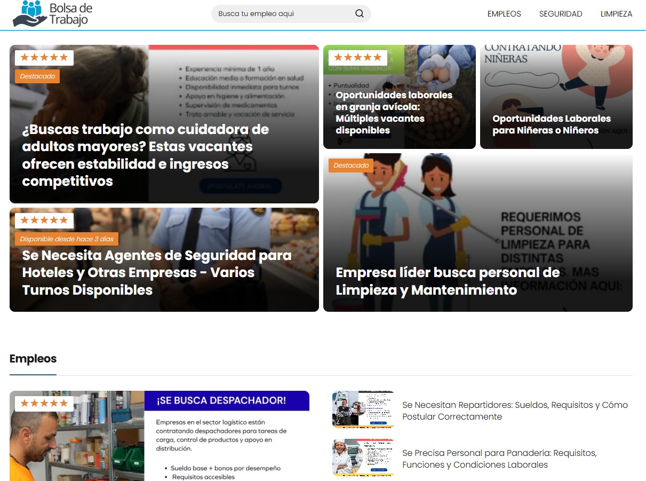This screenshot has height=481, width=646.
Task: Open the 'Se busca despachador' image card
Action: pos(159,436)
